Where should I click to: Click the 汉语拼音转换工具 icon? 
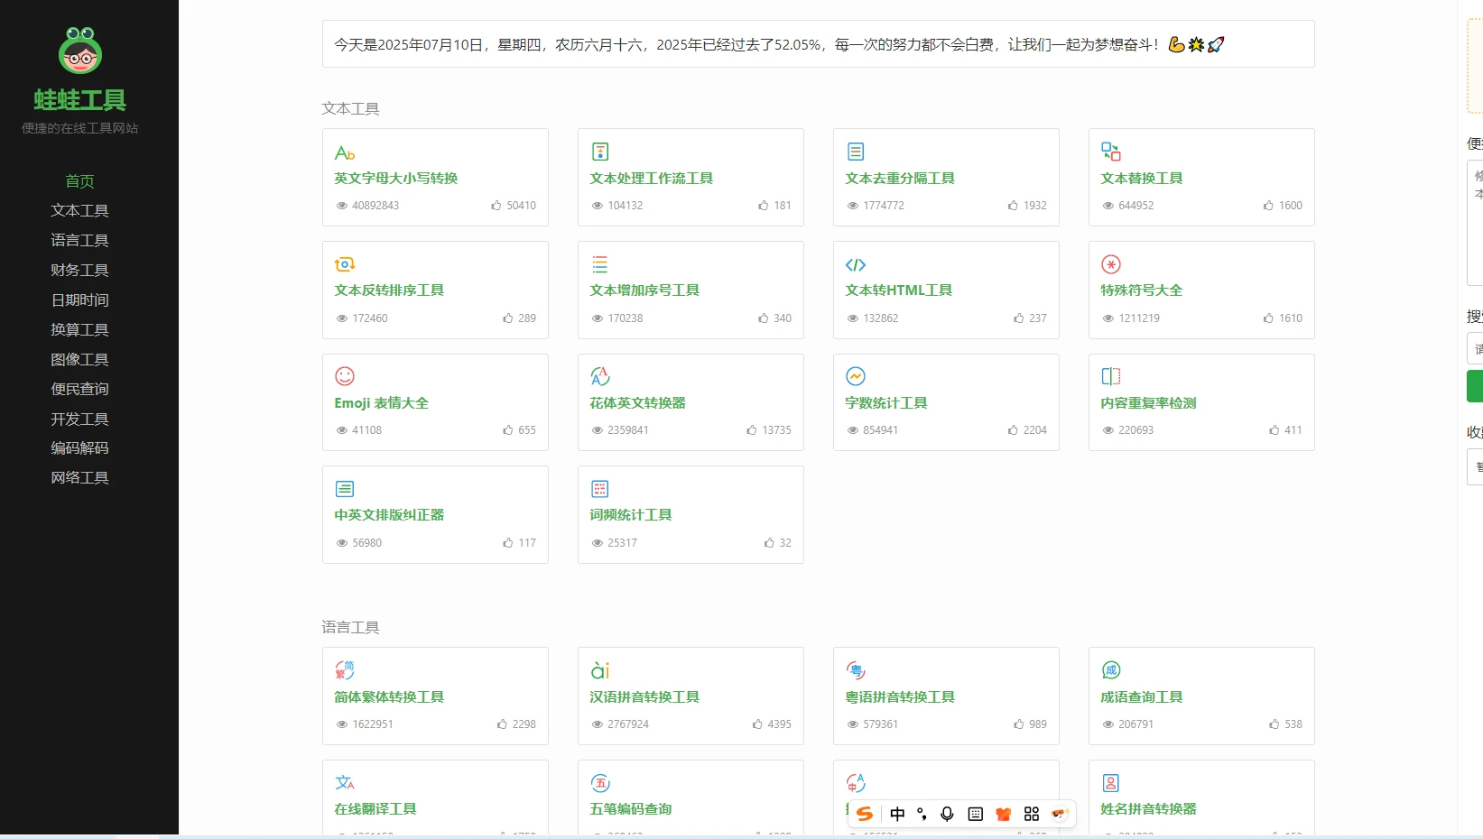tap(600, 670)
